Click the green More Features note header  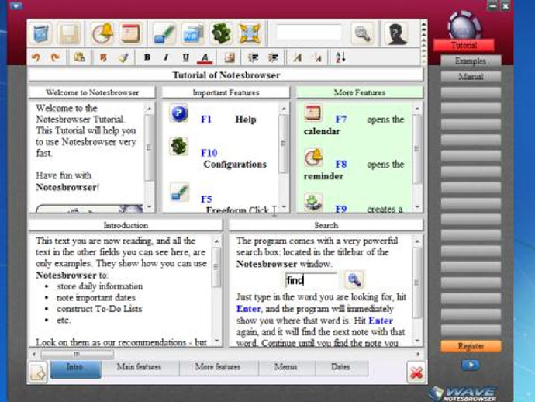pyautogui.click(x=360, y=92)
